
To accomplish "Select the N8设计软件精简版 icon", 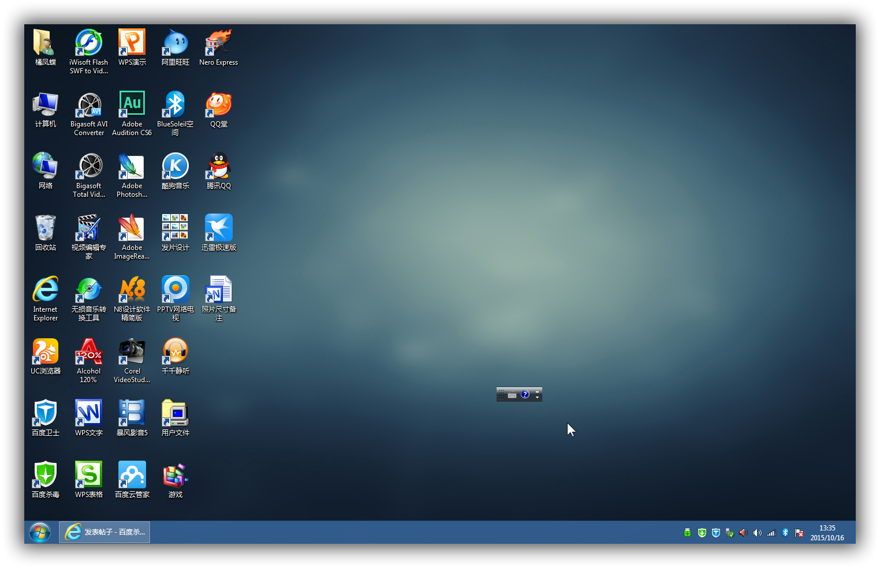I will [x=132, y=299].
